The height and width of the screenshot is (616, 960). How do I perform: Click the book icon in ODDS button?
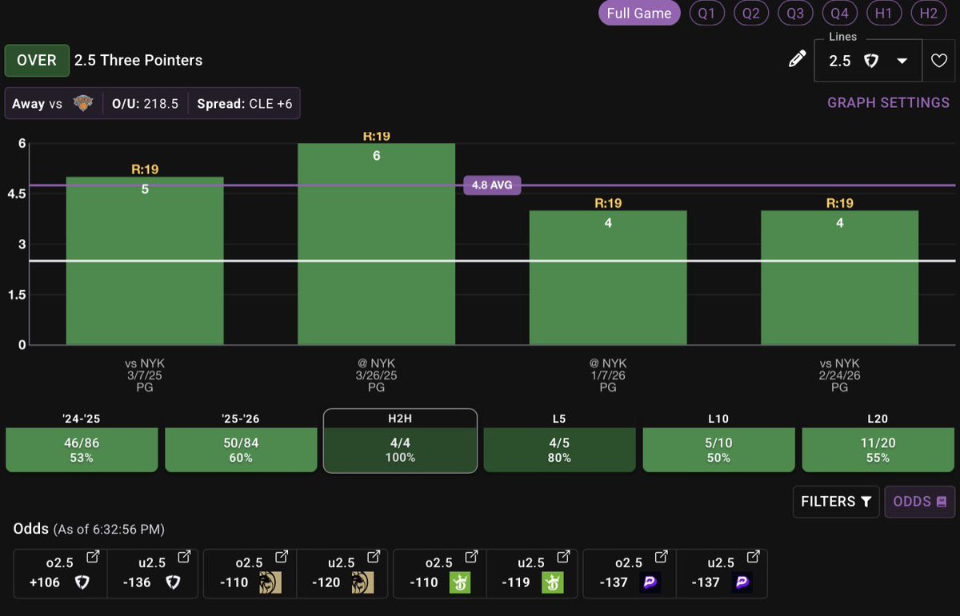942,502
